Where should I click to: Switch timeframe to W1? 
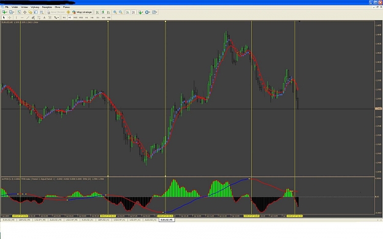(x=104, y=18)
